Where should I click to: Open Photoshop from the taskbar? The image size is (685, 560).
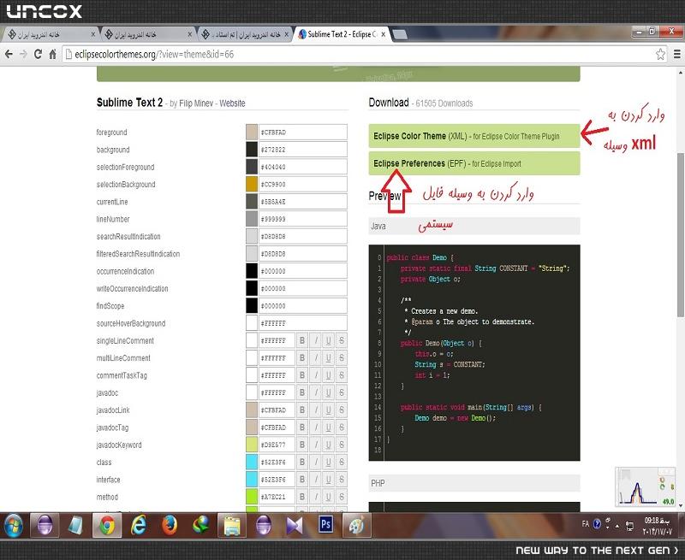coord(325,525)
